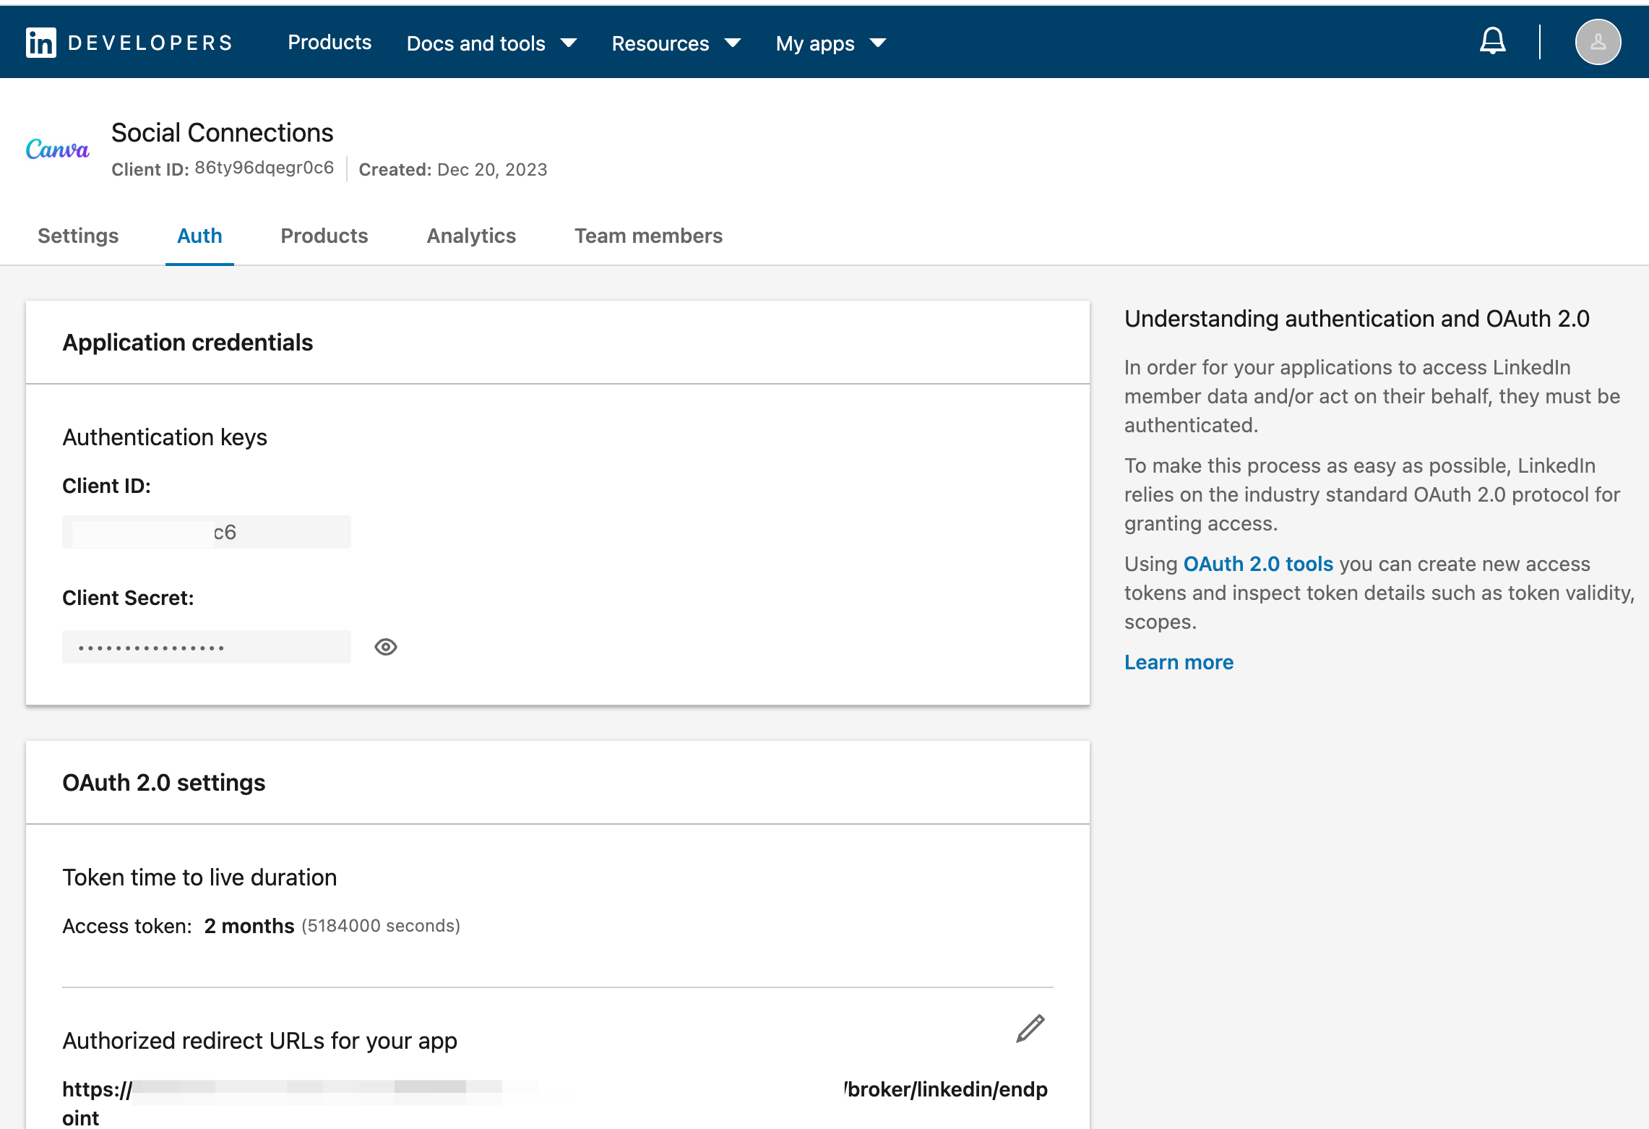Click the DEVELOPERS header text

pyautogui.click(x=150, y=43)
